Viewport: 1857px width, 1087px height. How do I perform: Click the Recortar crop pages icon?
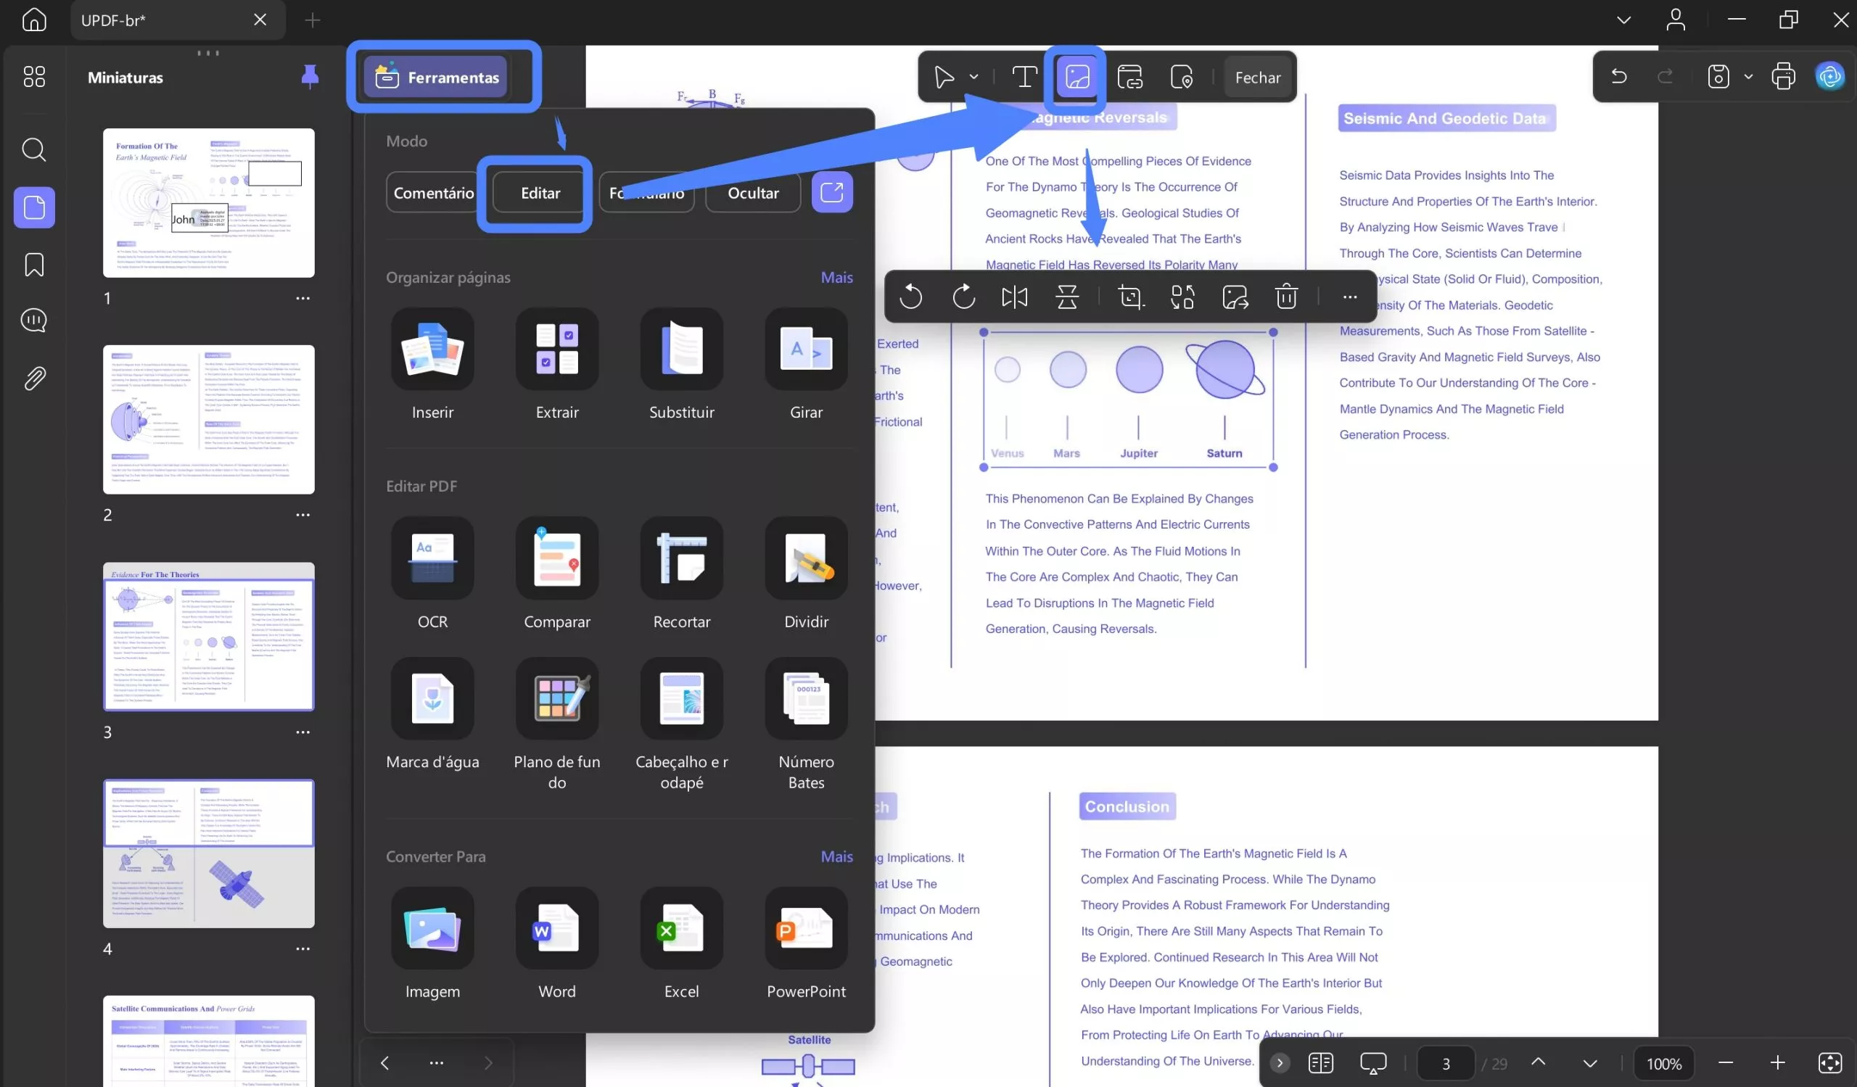[681, 558]
